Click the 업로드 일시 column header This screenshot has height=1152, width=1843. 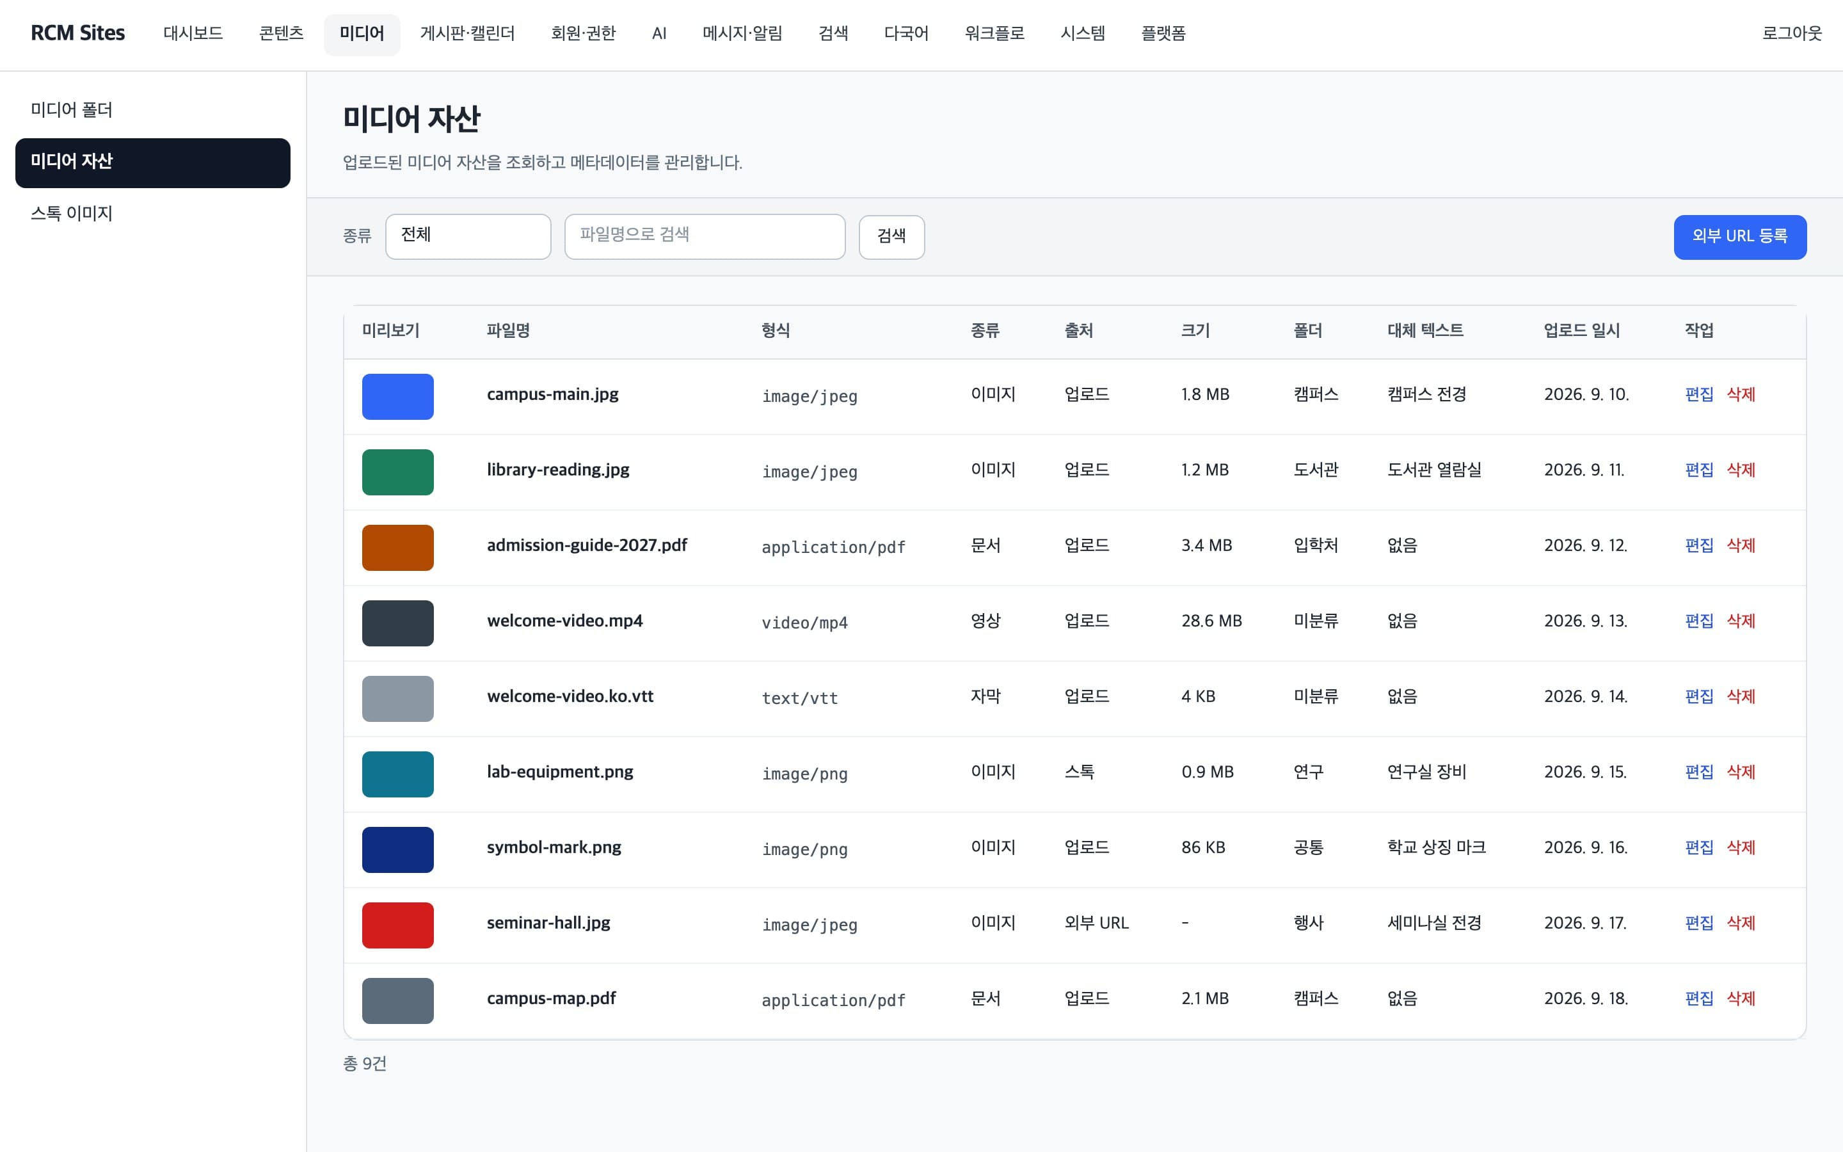pos(1581,331)
